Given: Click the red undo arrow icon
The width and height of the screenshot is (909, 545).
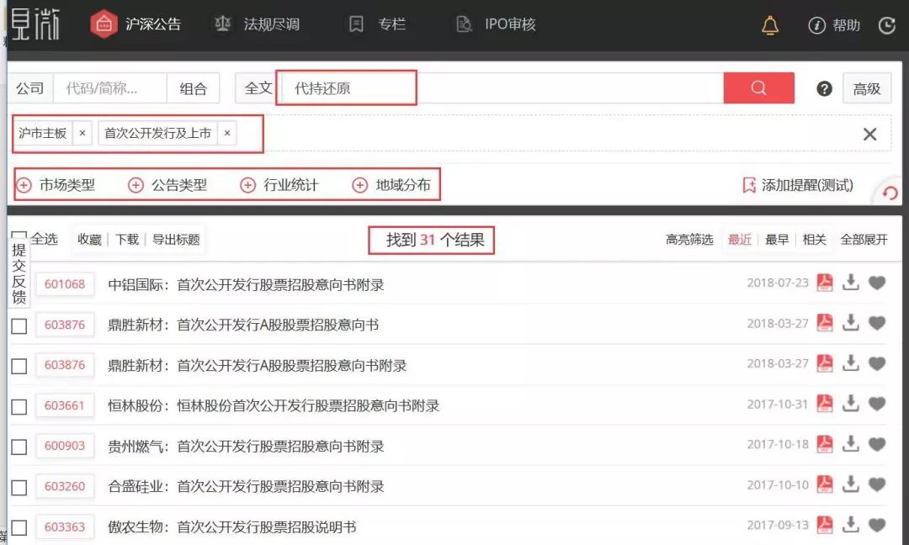Looking at the screenshot, I should point(890,193).
